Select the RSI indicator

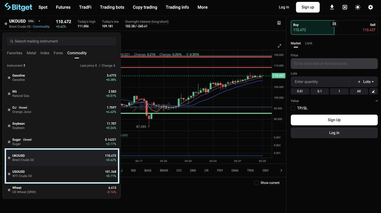(133, 170)
